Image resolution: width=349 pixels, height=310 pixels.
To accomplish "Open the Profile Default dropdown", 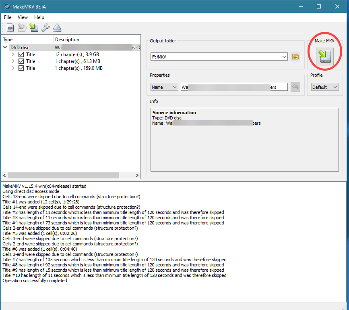I will coord(325,87).
